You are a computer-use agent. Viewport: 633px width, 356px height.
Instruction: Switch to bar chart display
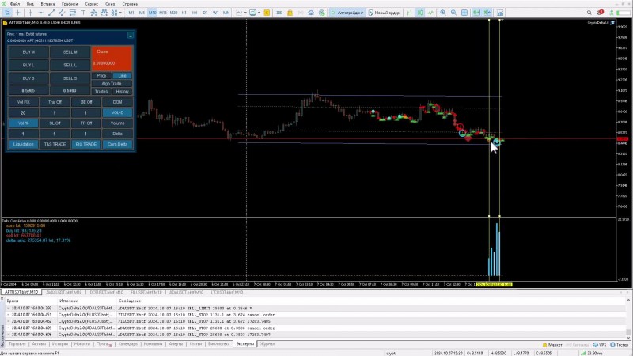[x=409, y=13]
